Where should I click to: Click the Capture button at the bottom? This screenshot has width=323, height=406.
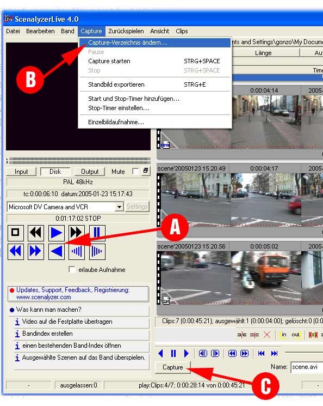coord(172,367)
